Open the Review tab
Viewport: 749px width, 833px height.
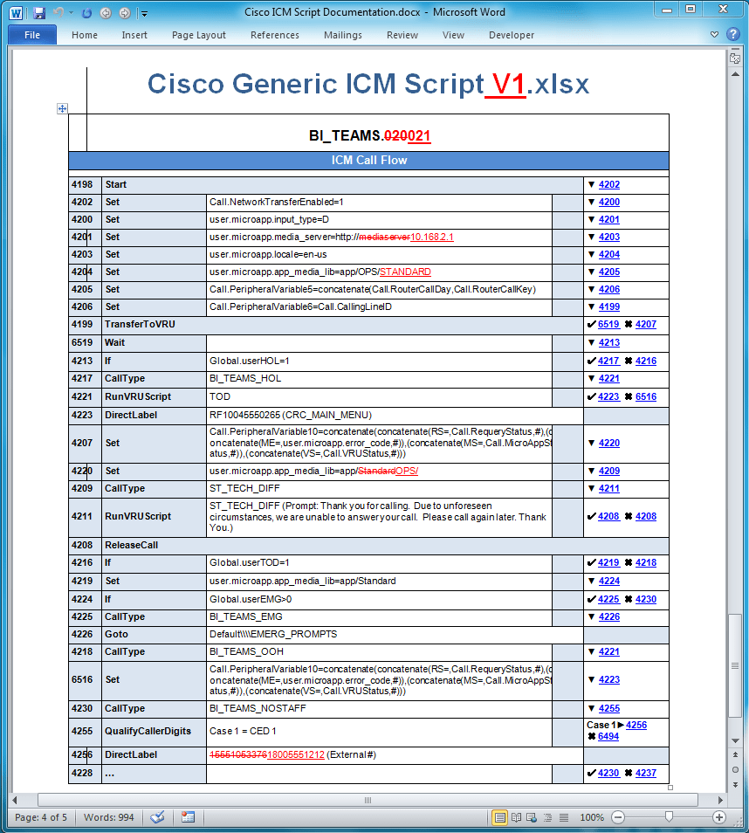[402, 35]
